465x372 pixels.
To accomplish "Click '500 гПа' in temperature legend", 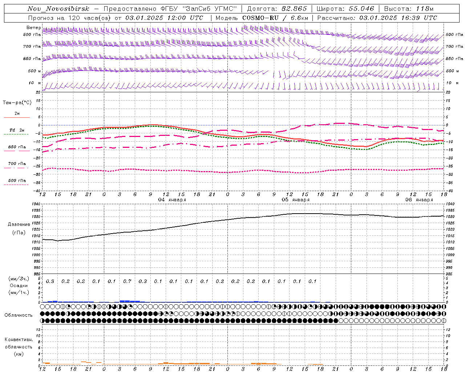I will pyautogui.click(x=17, y=180).
